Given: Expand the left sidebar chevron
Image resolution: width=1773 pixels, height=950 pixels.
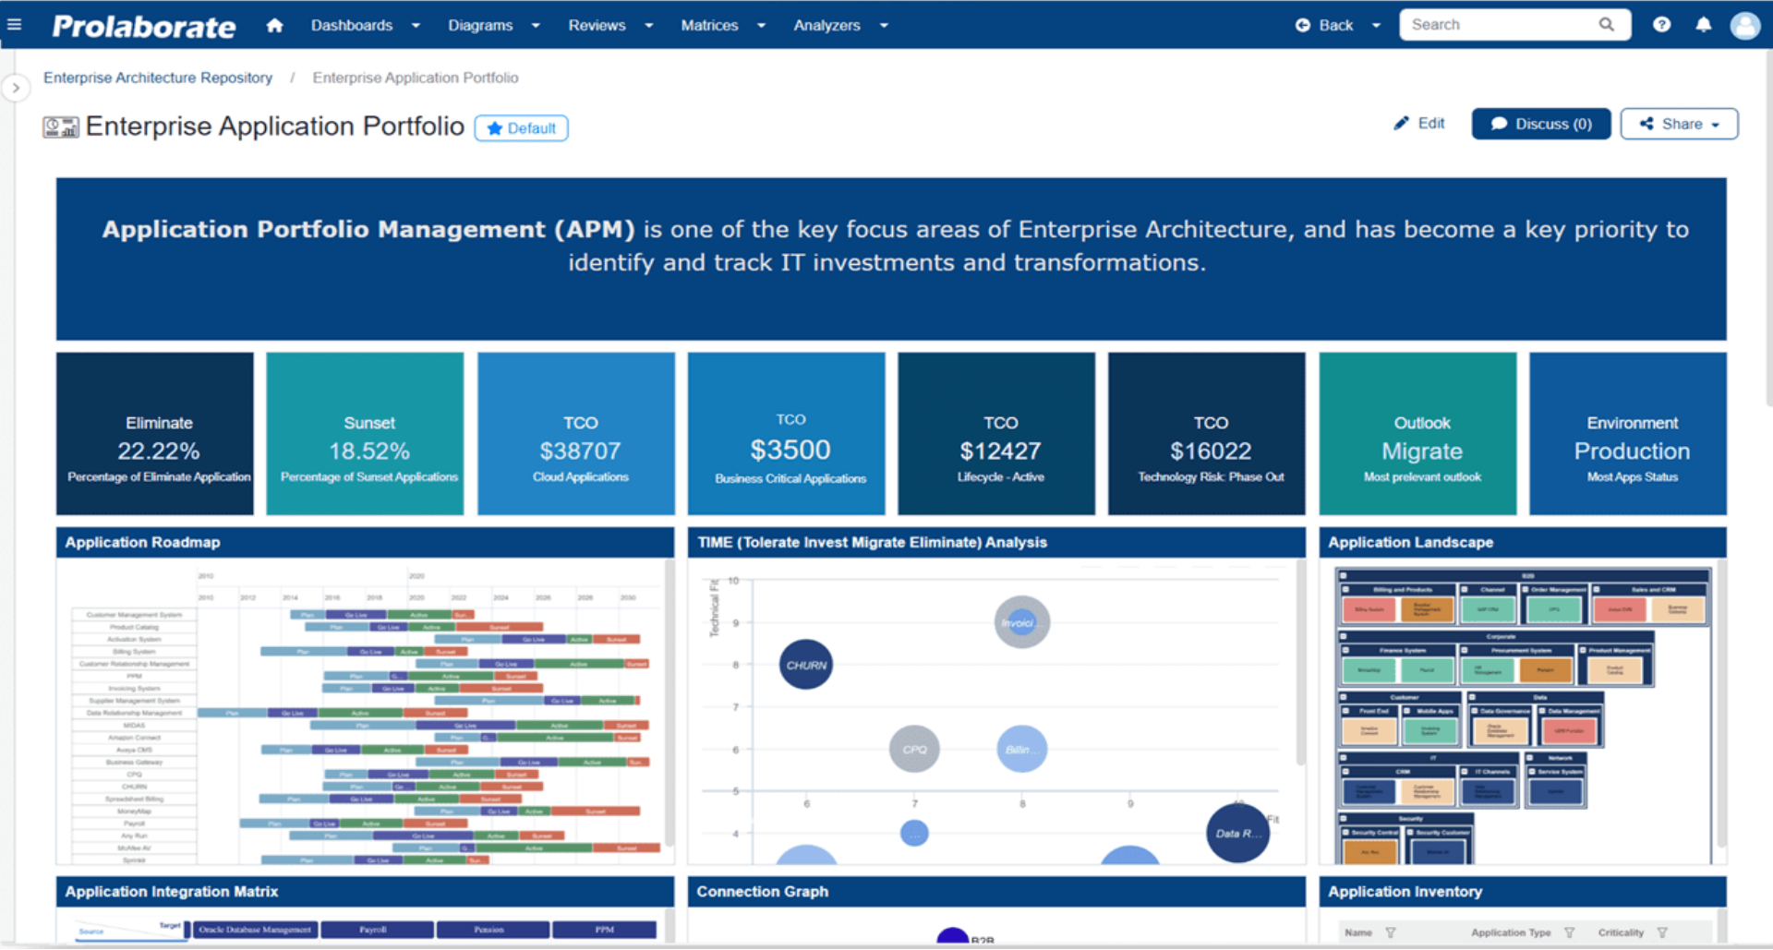Looking at the screenshot, I should point(16,88).
